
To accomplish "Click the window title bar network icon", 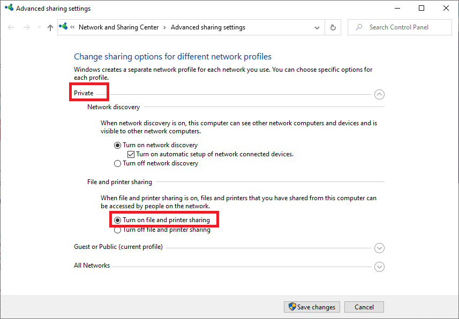I will (9, 7).
